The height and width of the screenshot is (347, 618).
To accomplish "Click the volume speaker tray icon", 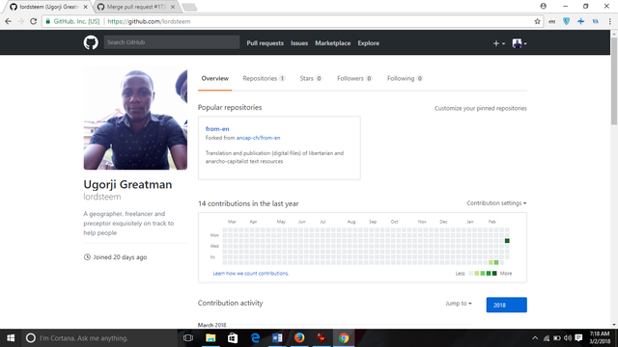I will pyautogui.click(x=568, y=338).
